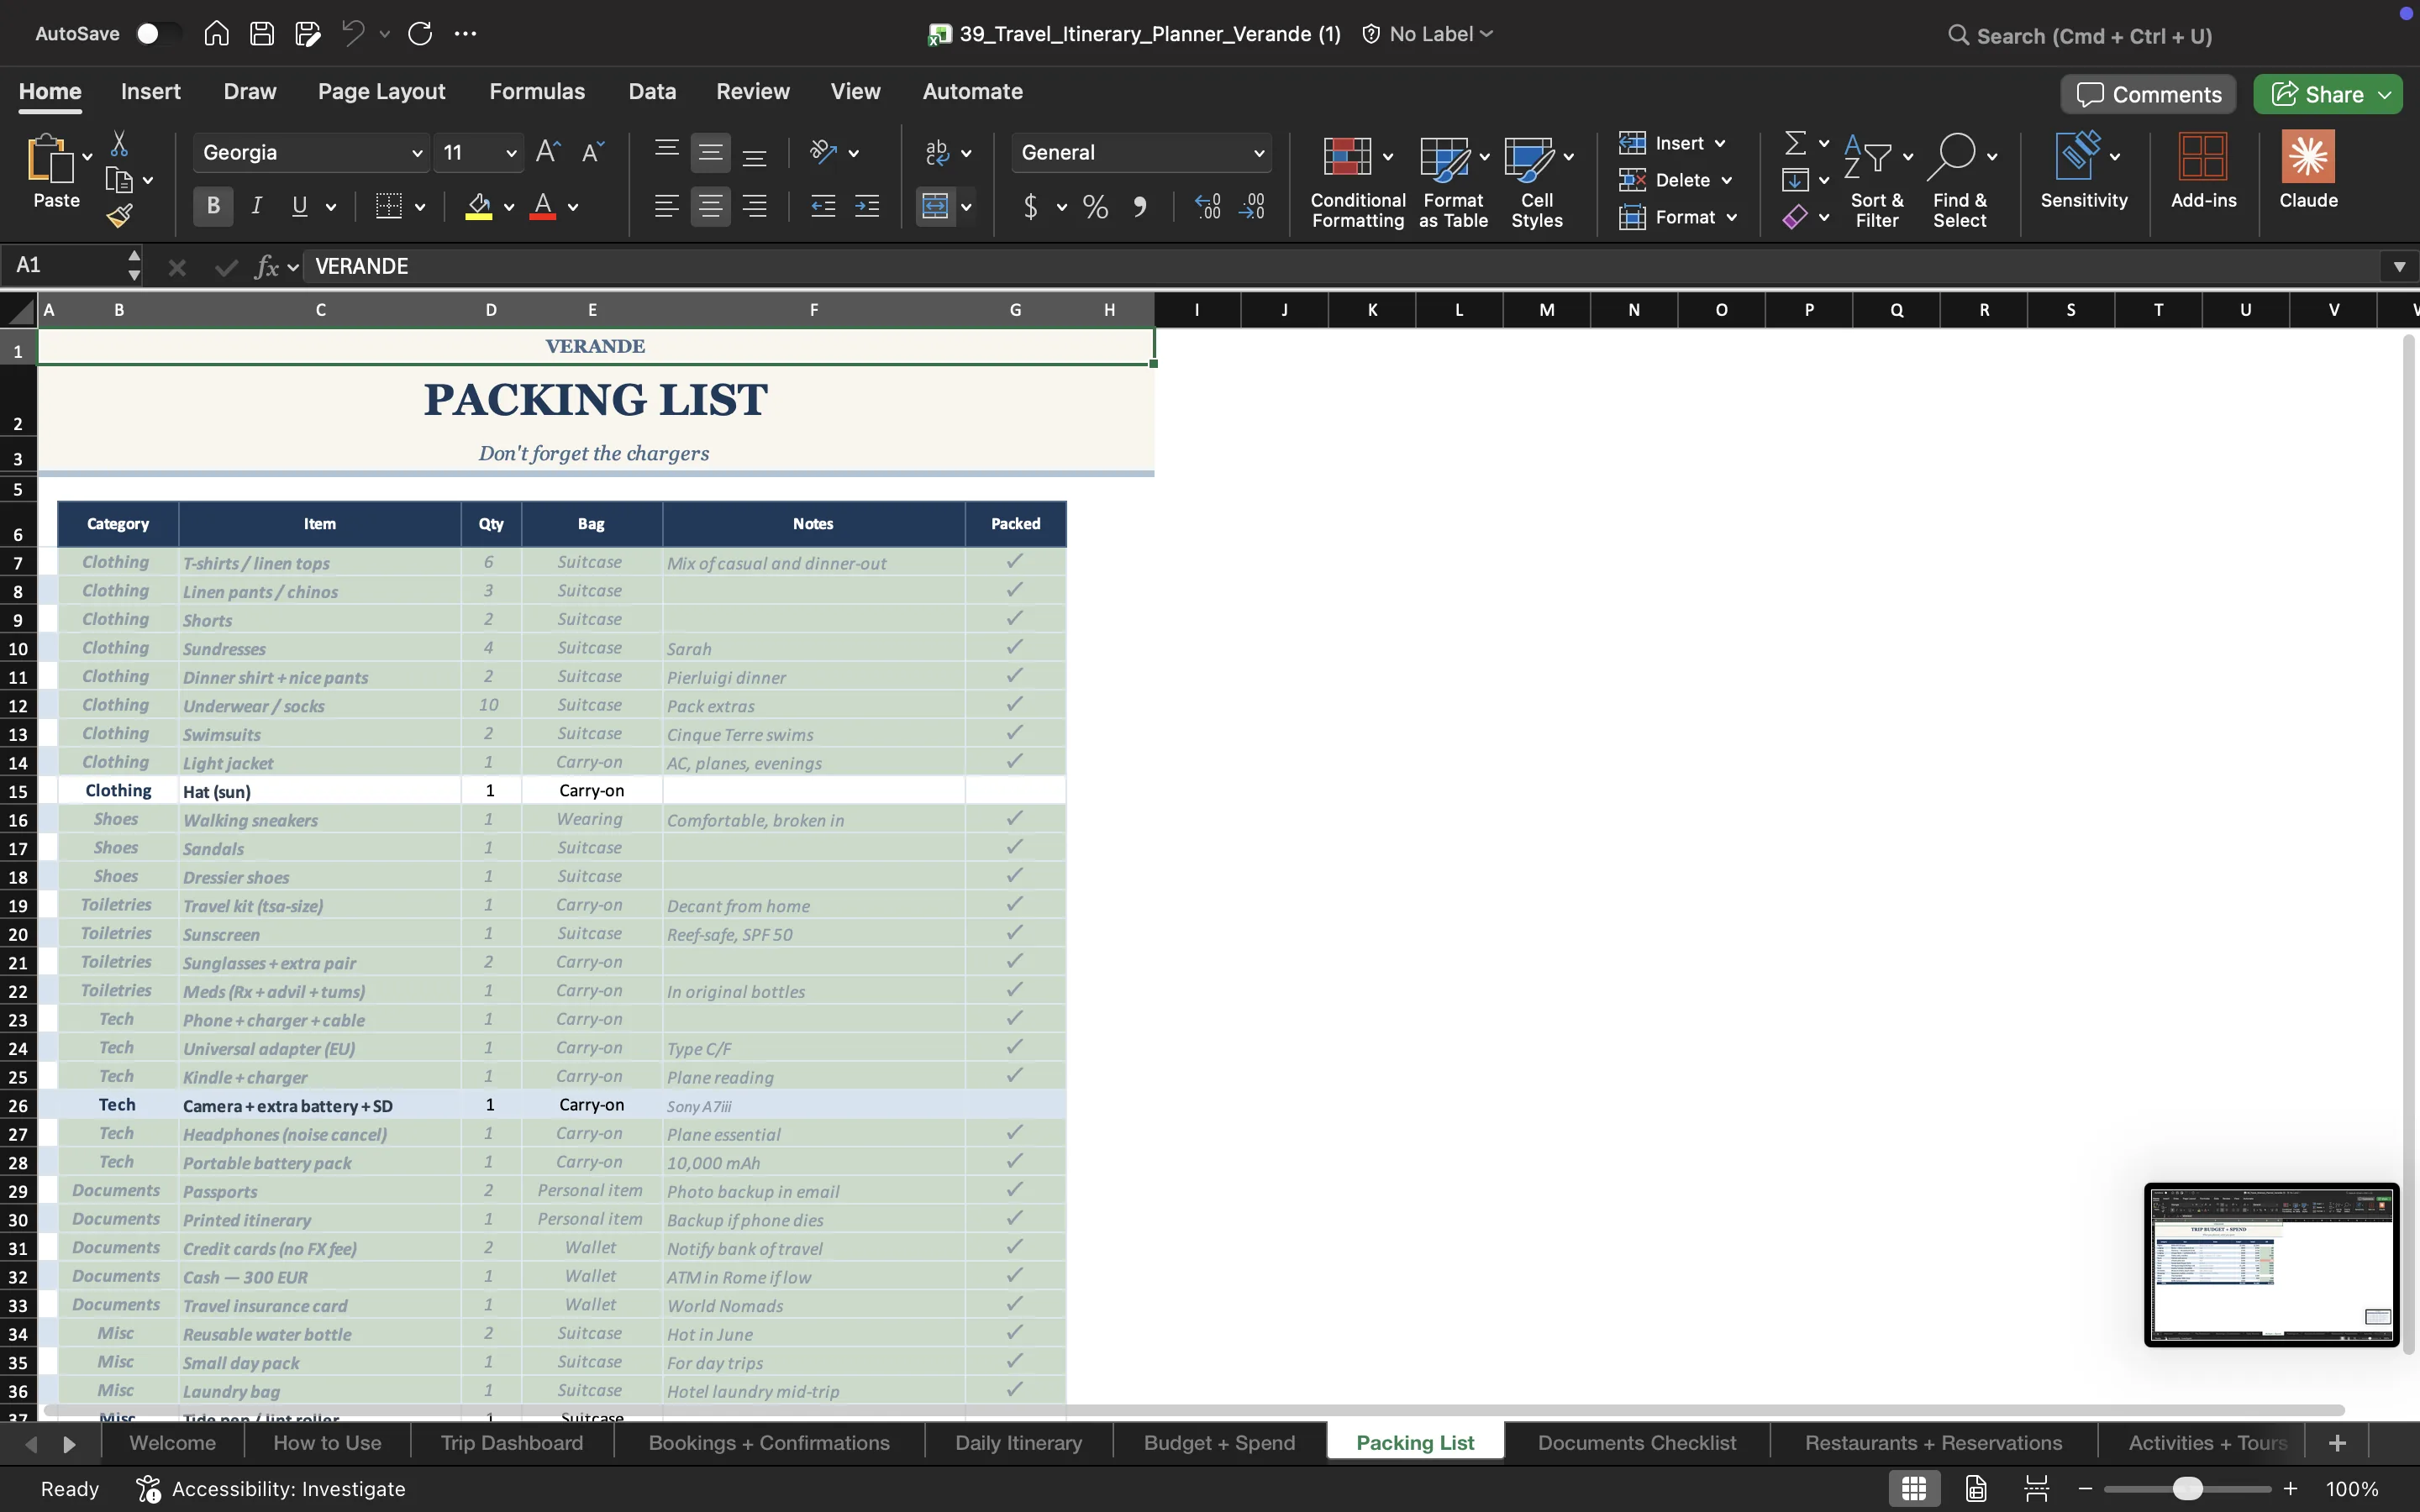
Task: Expand the formula bar chevron
Action: point(2399,266)
